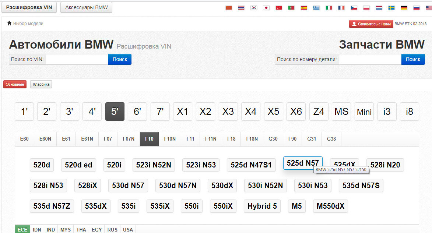Pick the Greek flag

click(316, 8)
